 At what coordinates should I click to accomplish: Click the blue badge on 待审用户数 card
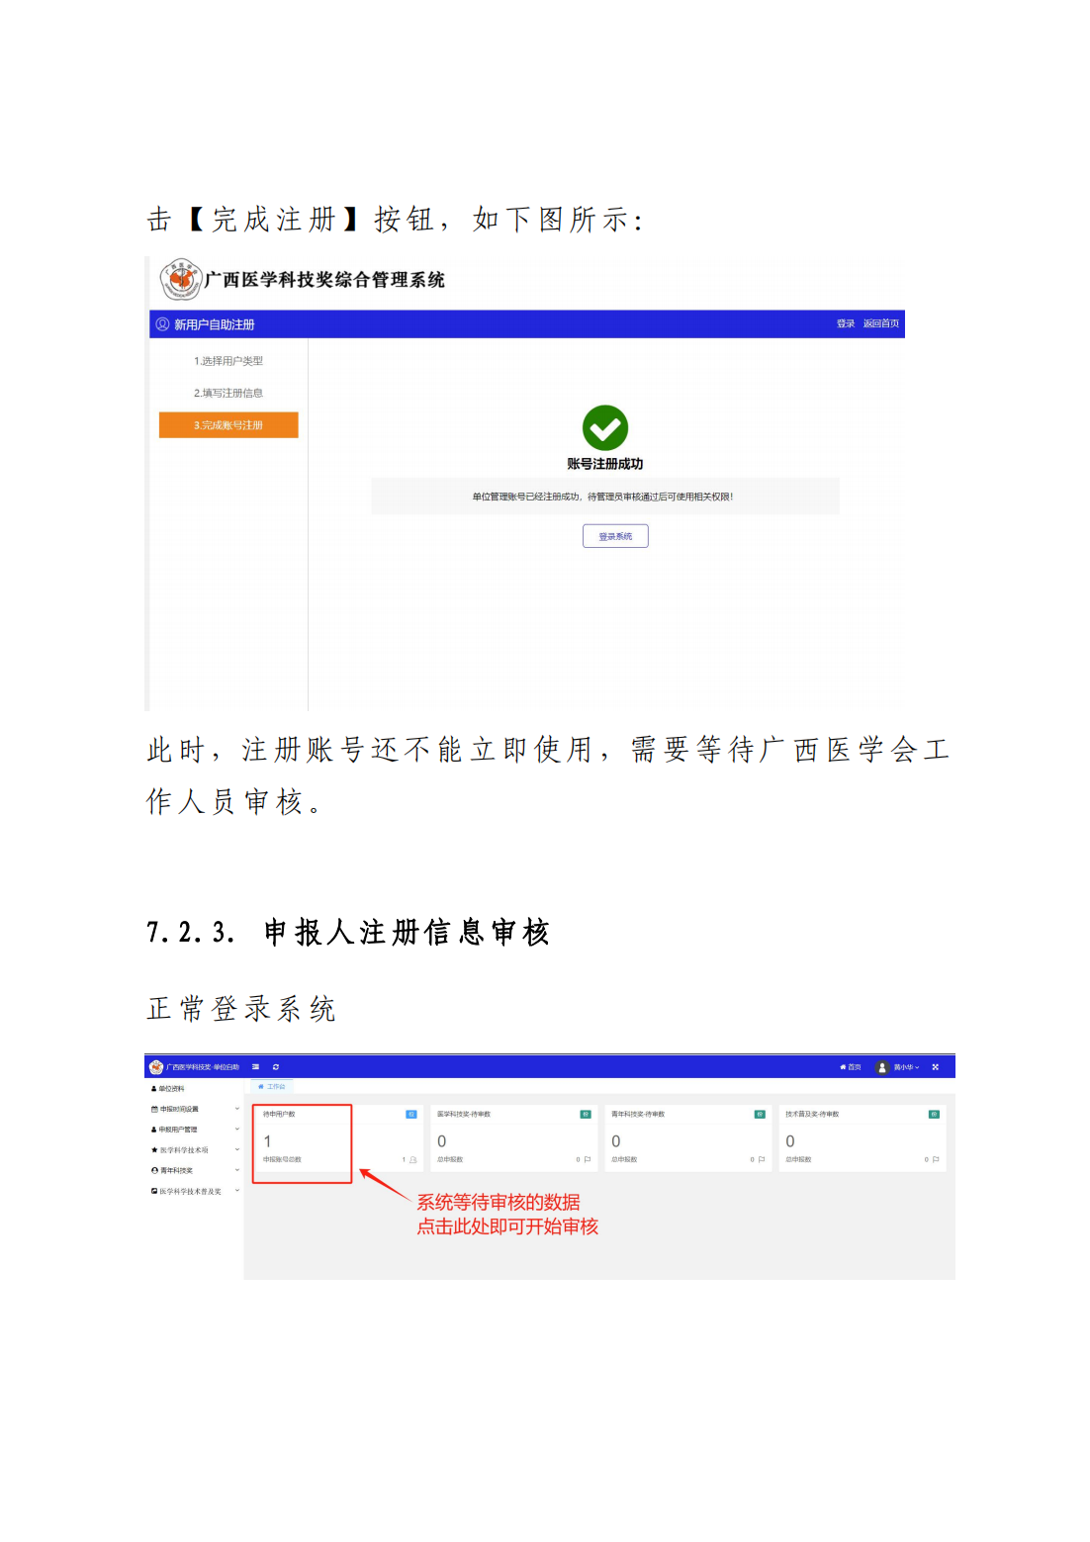pyautogui.click(x=411, y=1115)
